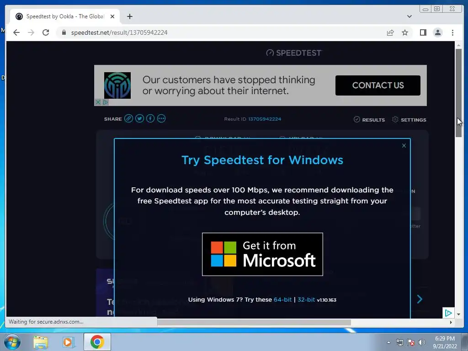468x351 pixels.
Task: Download the 64-bit Windows 7 version
Action: point(282,299)
